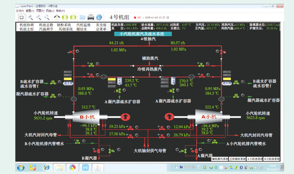Go forward with the green right arrow
Screen dimensions: 294x174
coord(73,17)
